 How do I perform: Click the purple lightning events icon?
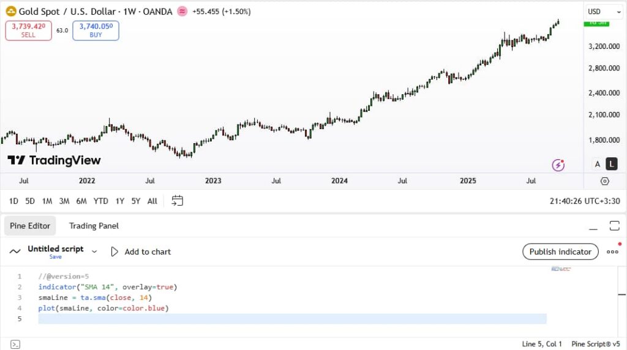(558, 164)
